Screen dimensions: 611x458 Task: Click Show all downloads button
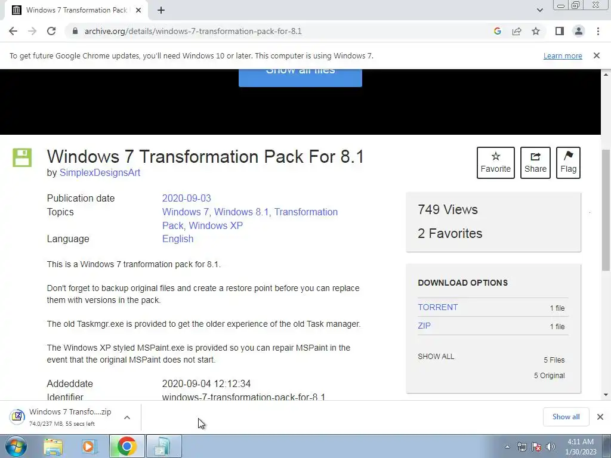point(566,417)
